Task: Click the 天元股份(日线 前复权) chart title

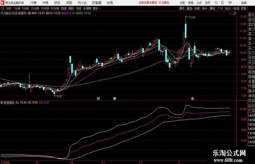Action: coord(14,13)
